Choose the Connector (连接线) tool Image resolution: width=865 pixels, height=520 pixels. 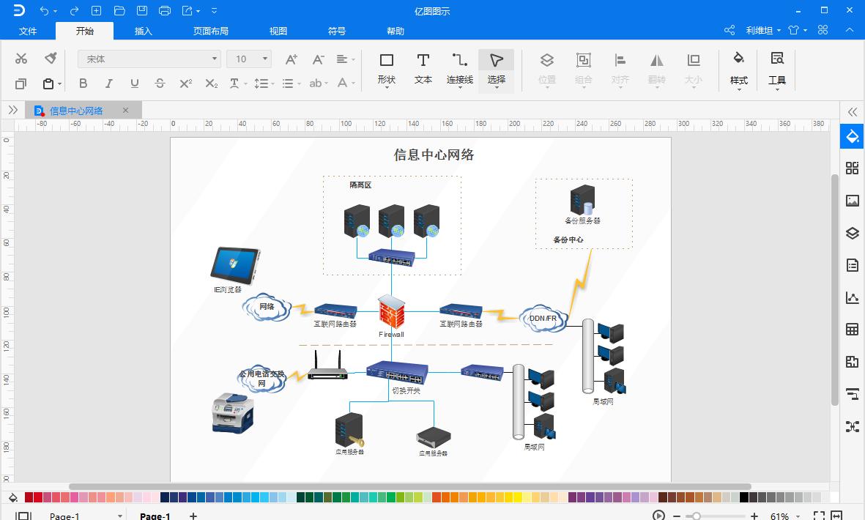tap(459, 68)
